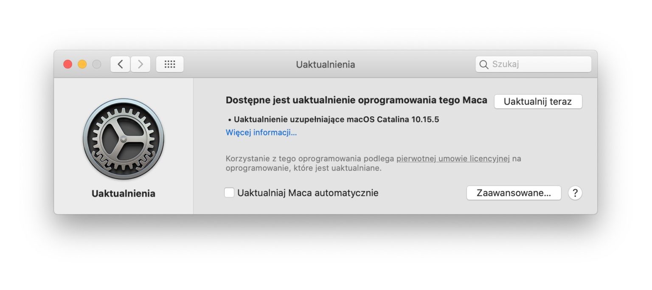Click the back arrow in the toolbar

coord(120,65)
